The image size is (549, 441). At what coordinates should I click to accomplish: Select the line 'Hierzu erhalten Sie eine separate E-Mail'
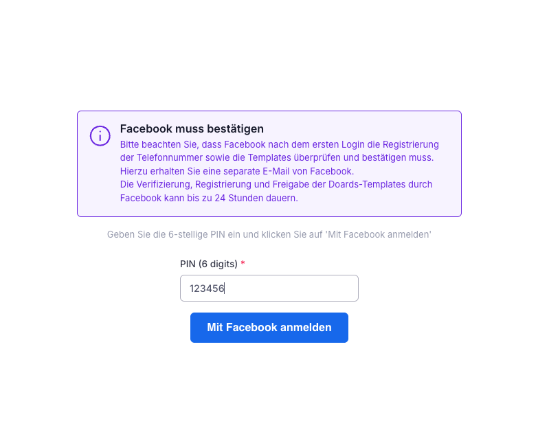coord(236,171)
